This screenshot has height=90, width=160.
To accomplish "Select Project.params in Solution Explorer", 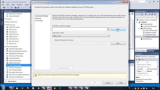I will [x=148, y=24].
